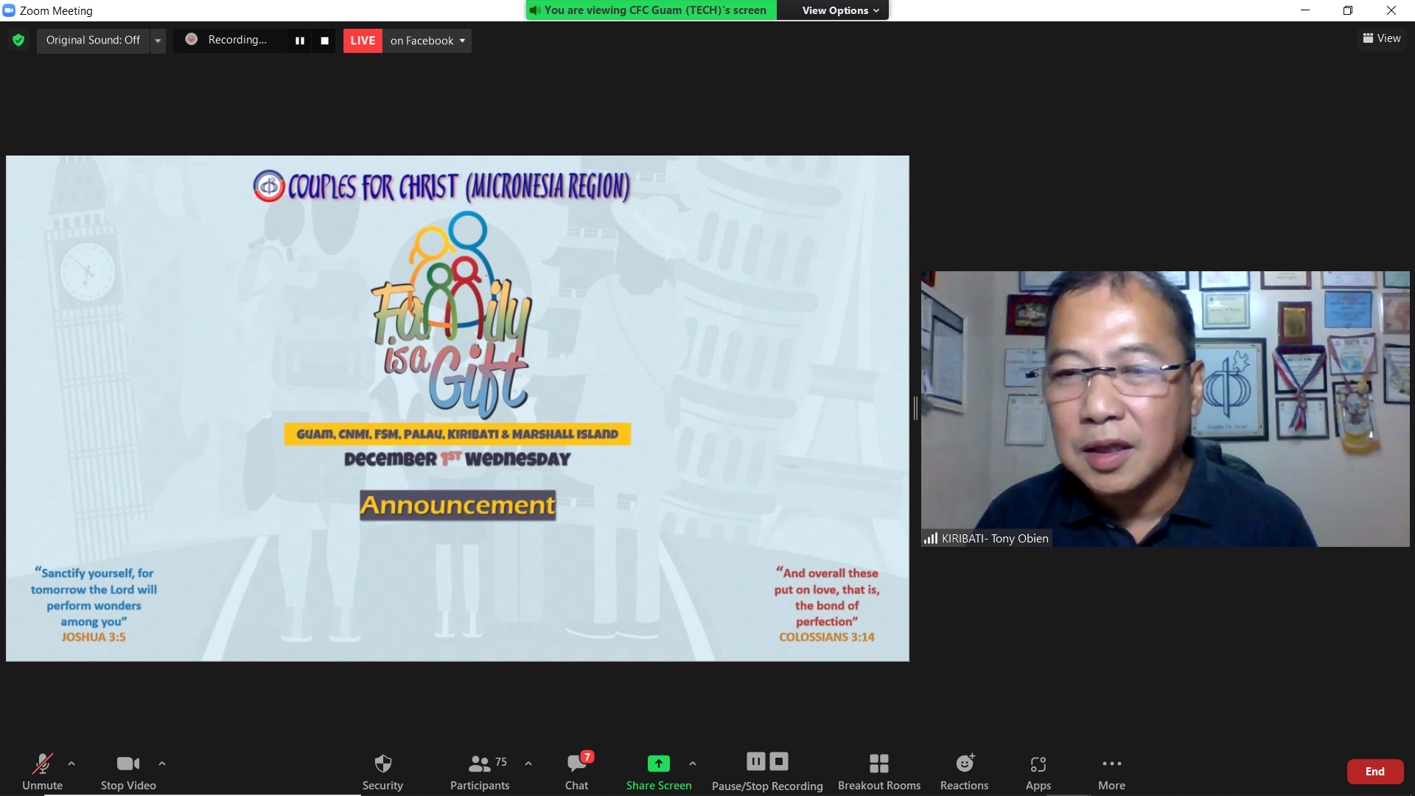
Task: Open the 'on Facebook' live stream dropdown
Action: coord(427,41)
